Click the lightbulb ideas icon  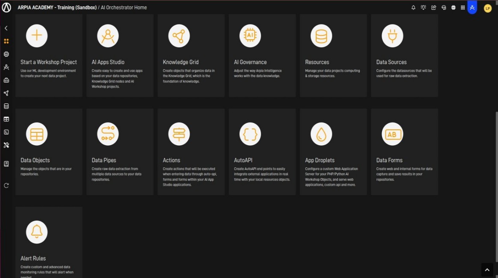[423, 8]
